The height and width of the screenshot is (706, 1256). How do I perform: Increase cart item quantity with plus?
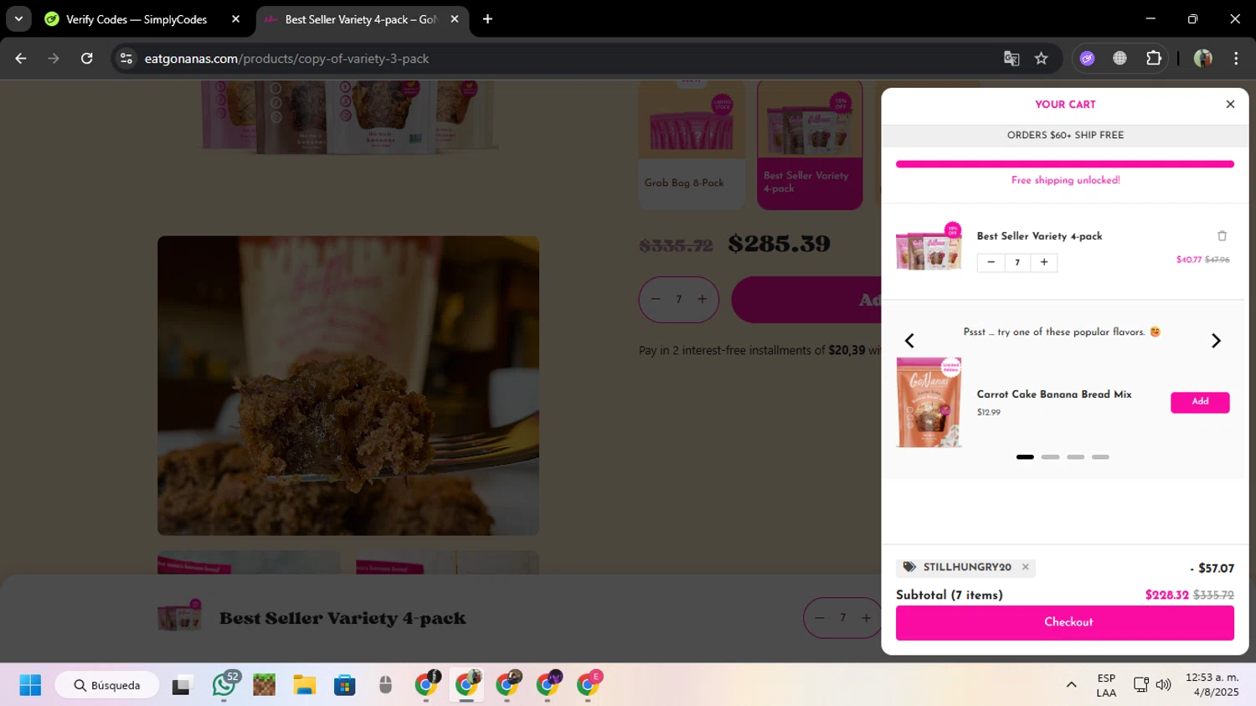(1044, 262)
